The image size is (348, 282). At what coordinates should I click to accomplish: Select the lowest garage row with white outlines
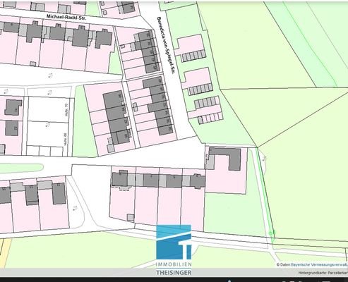(x=210, y=118)
